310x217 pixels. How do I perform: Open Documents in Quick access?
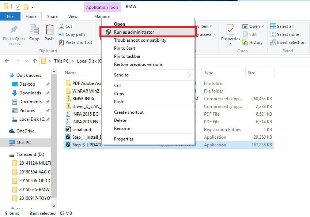coord(30,102)
